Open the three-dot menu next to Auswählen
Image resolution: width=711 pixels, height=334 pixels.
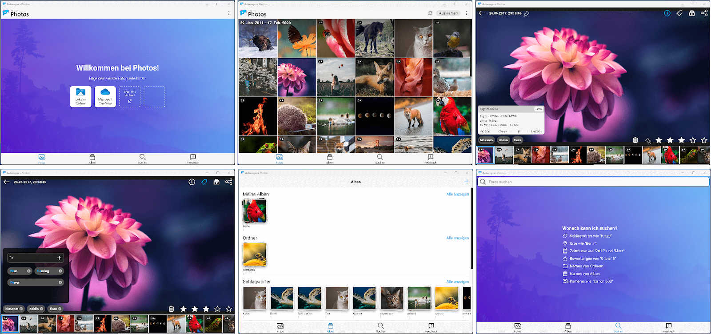(x=466, y=13)
